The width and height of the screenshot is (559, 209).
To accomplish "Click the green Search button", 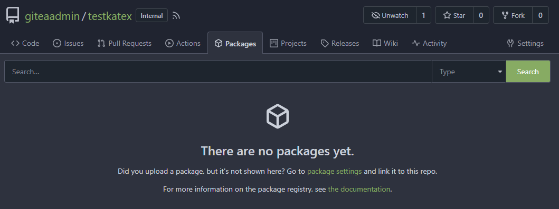I will pyautogui.click(x=528, y=72).
